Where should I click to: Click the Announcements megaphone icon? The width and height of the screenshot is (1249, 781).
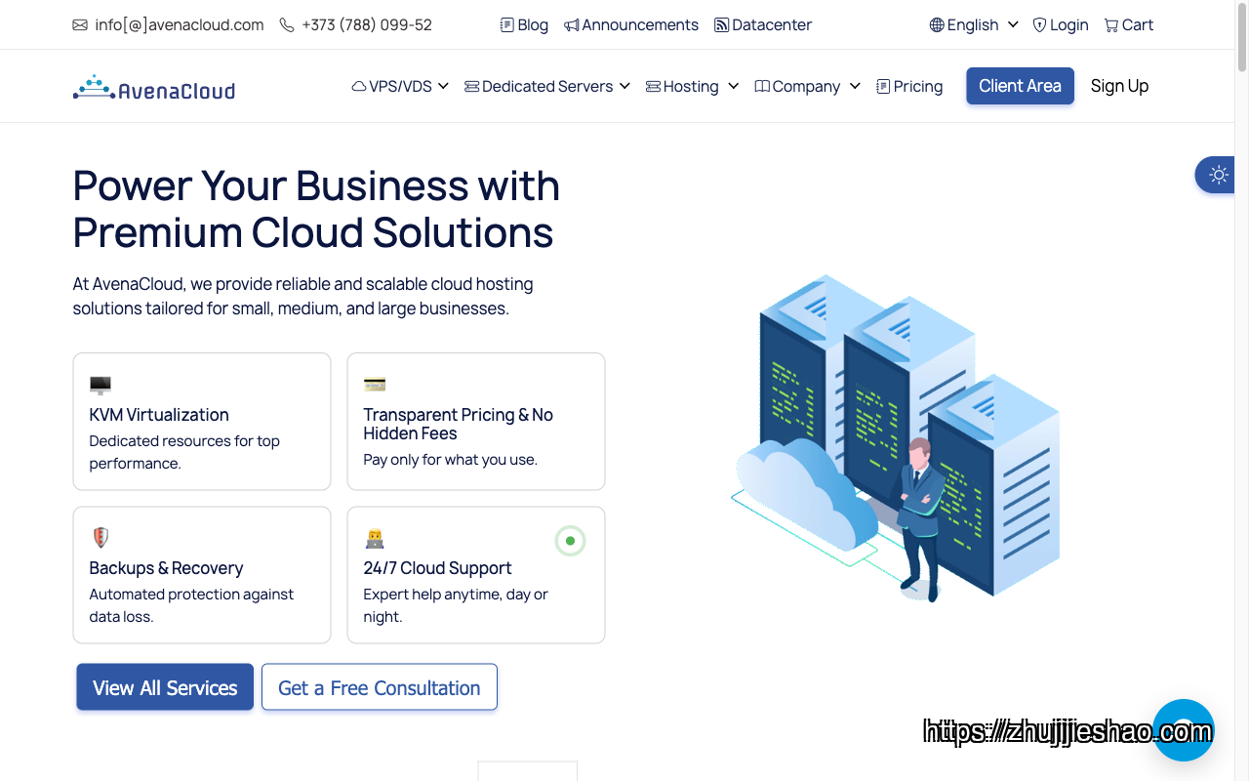572,25
